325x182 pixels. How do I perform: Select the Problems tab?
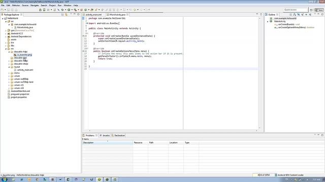[90, 135]
